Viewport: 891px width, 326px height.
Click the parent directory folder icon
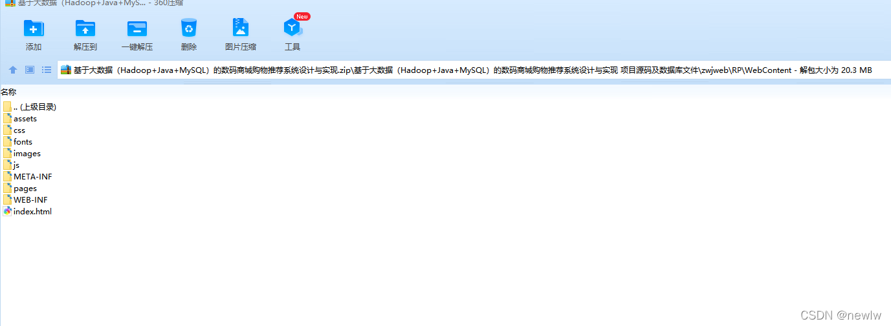pyautogui.click(x=7, y=107)
